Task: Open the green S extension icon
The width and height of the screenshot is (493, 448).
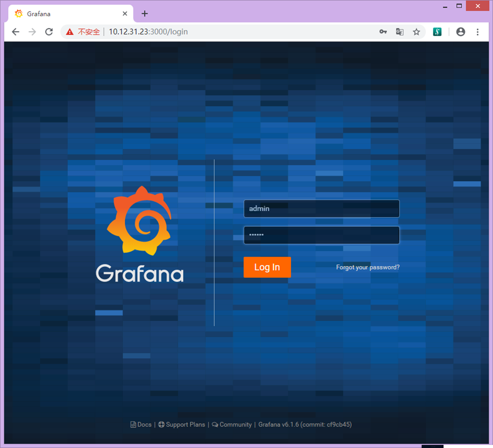Action: point(437,32)
